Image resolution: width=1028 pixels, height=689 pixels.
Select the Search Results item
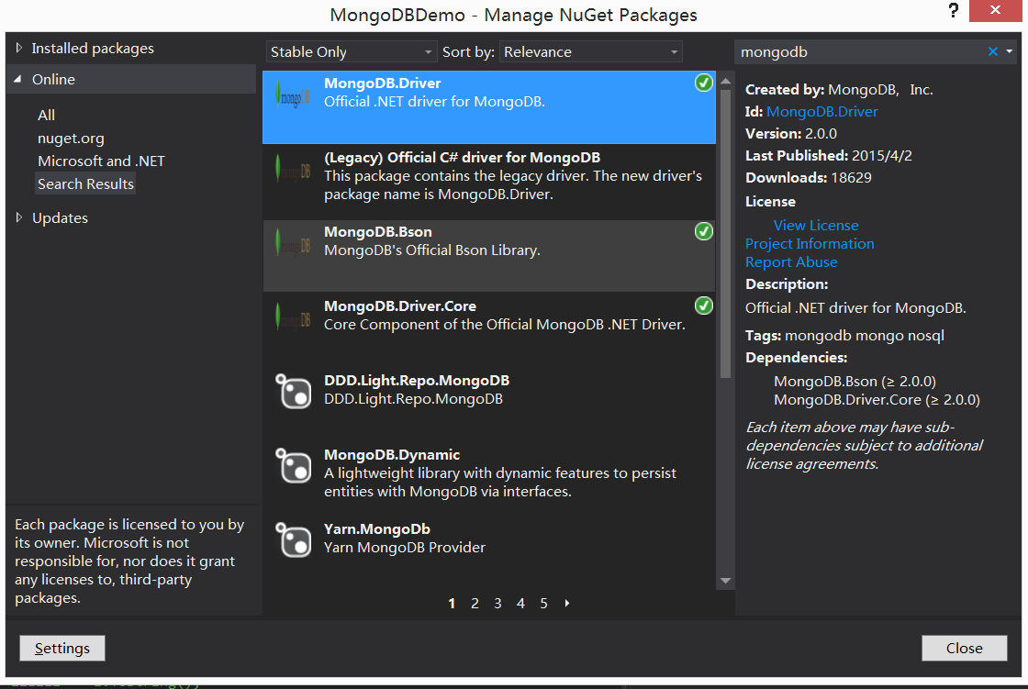(85, 184)
